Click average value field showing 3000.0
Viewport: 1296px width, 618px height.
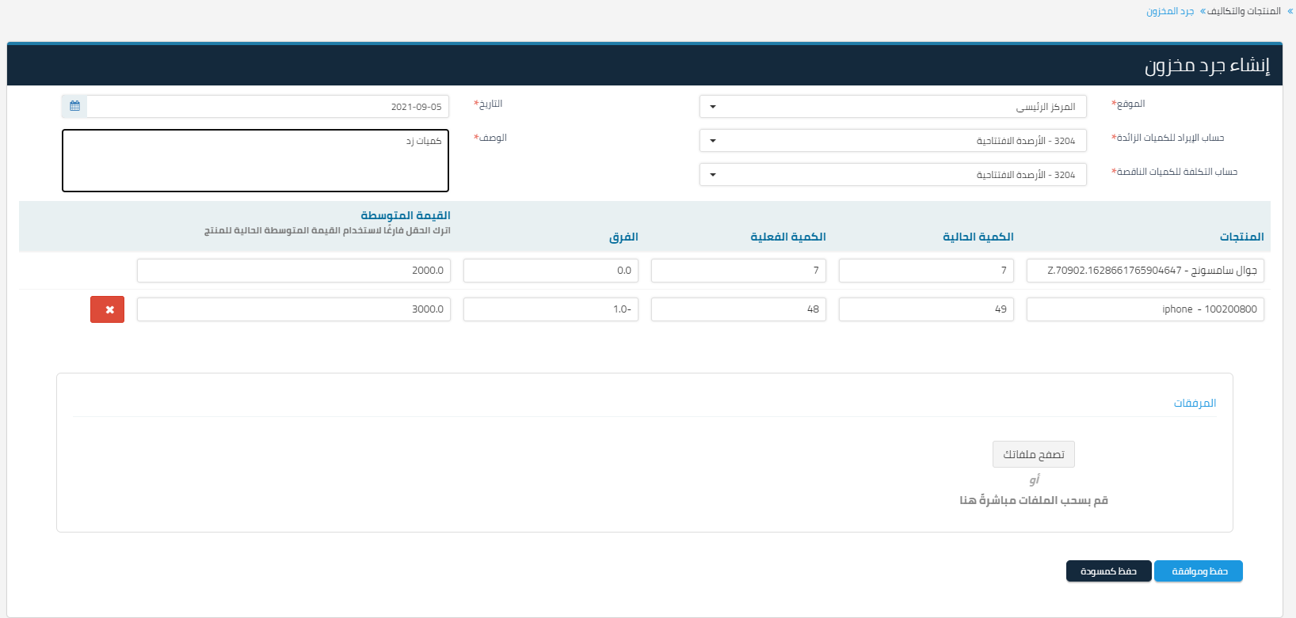pyautogui.click(x=293, y=309)
